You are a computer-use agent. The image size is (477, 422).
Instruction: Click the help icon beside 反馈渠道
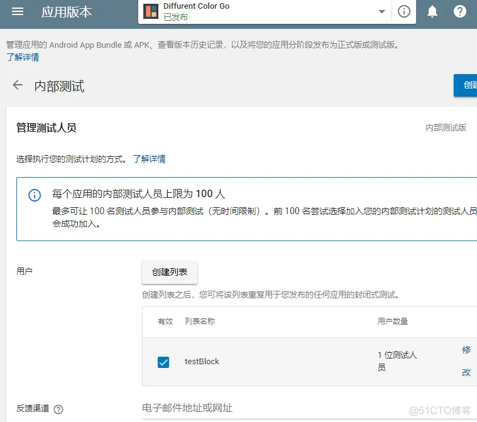tap(58, 409)
